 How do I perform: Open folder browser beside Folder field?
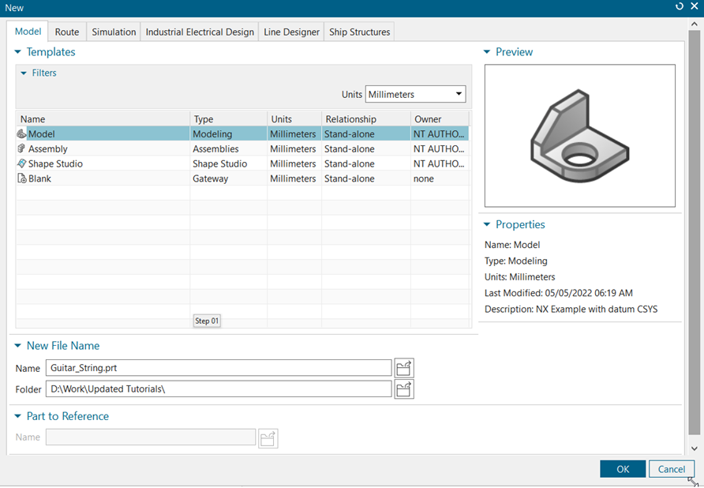(403, 389)
